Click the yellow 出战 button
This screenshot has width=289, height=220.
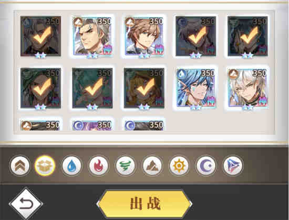[x=145, y=204]
